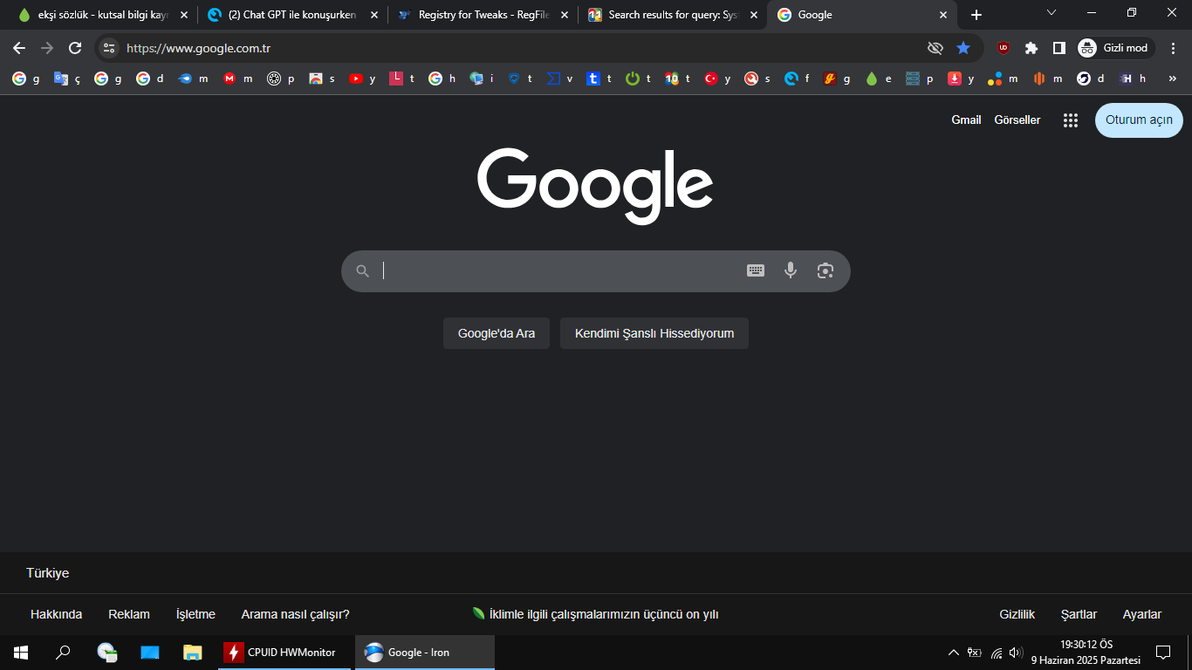This screenshot has width=1192, height=670.
Task: Close the Registry for Tweaks tab
Action: pos(564,15)
